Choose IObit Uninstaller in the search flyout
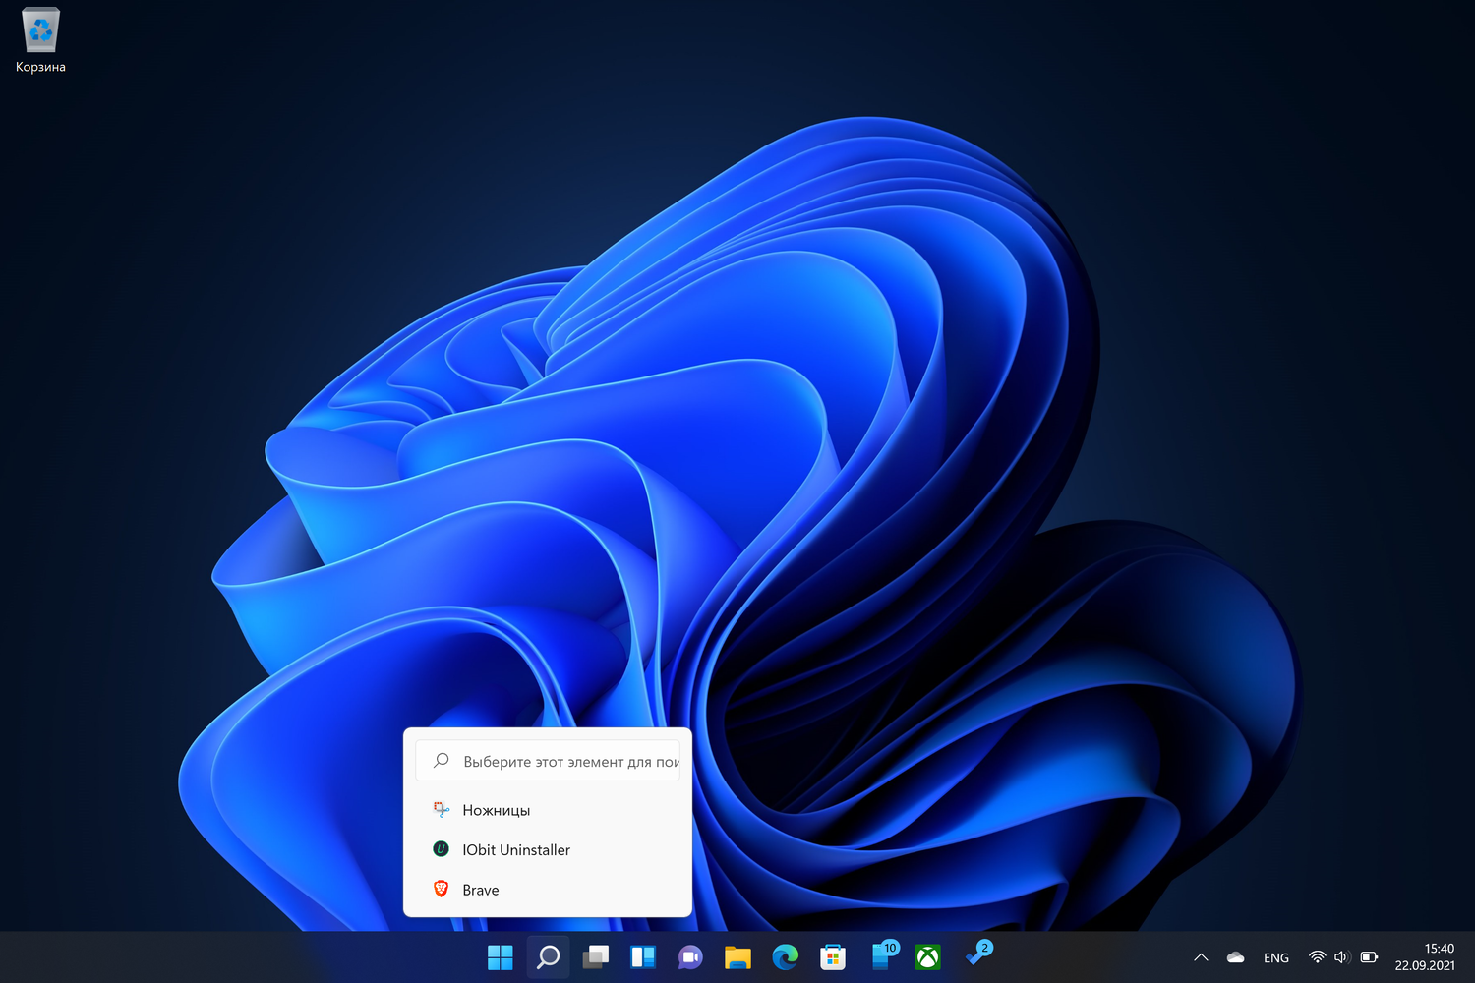The width and height of the screenshot is (1475, 983). (x=516, y=850)
